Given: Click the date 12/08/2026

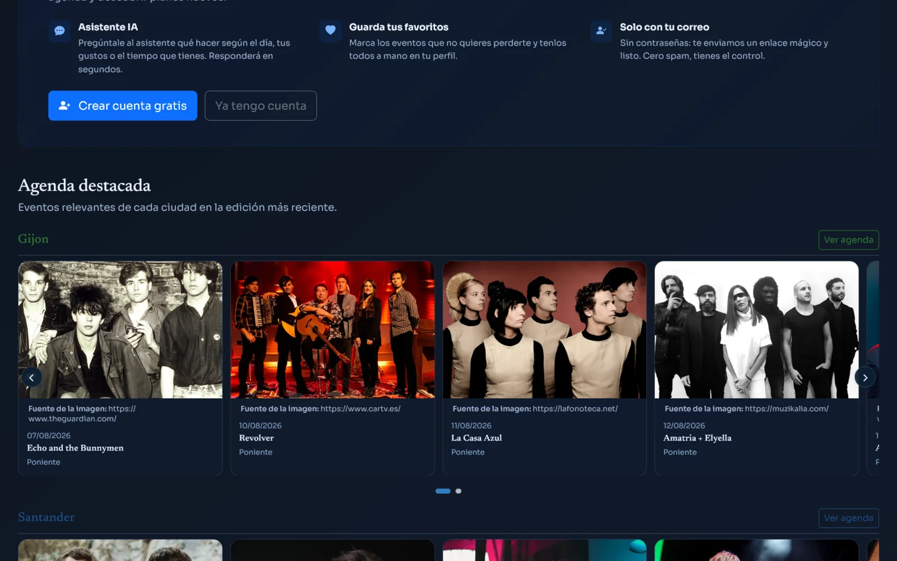Looking at the screenshot, I should pyautogui.click(x=684, y=425).
